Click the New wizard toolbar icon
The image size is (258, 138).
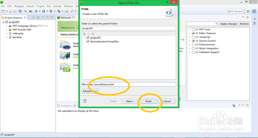[x=3, y=11]
